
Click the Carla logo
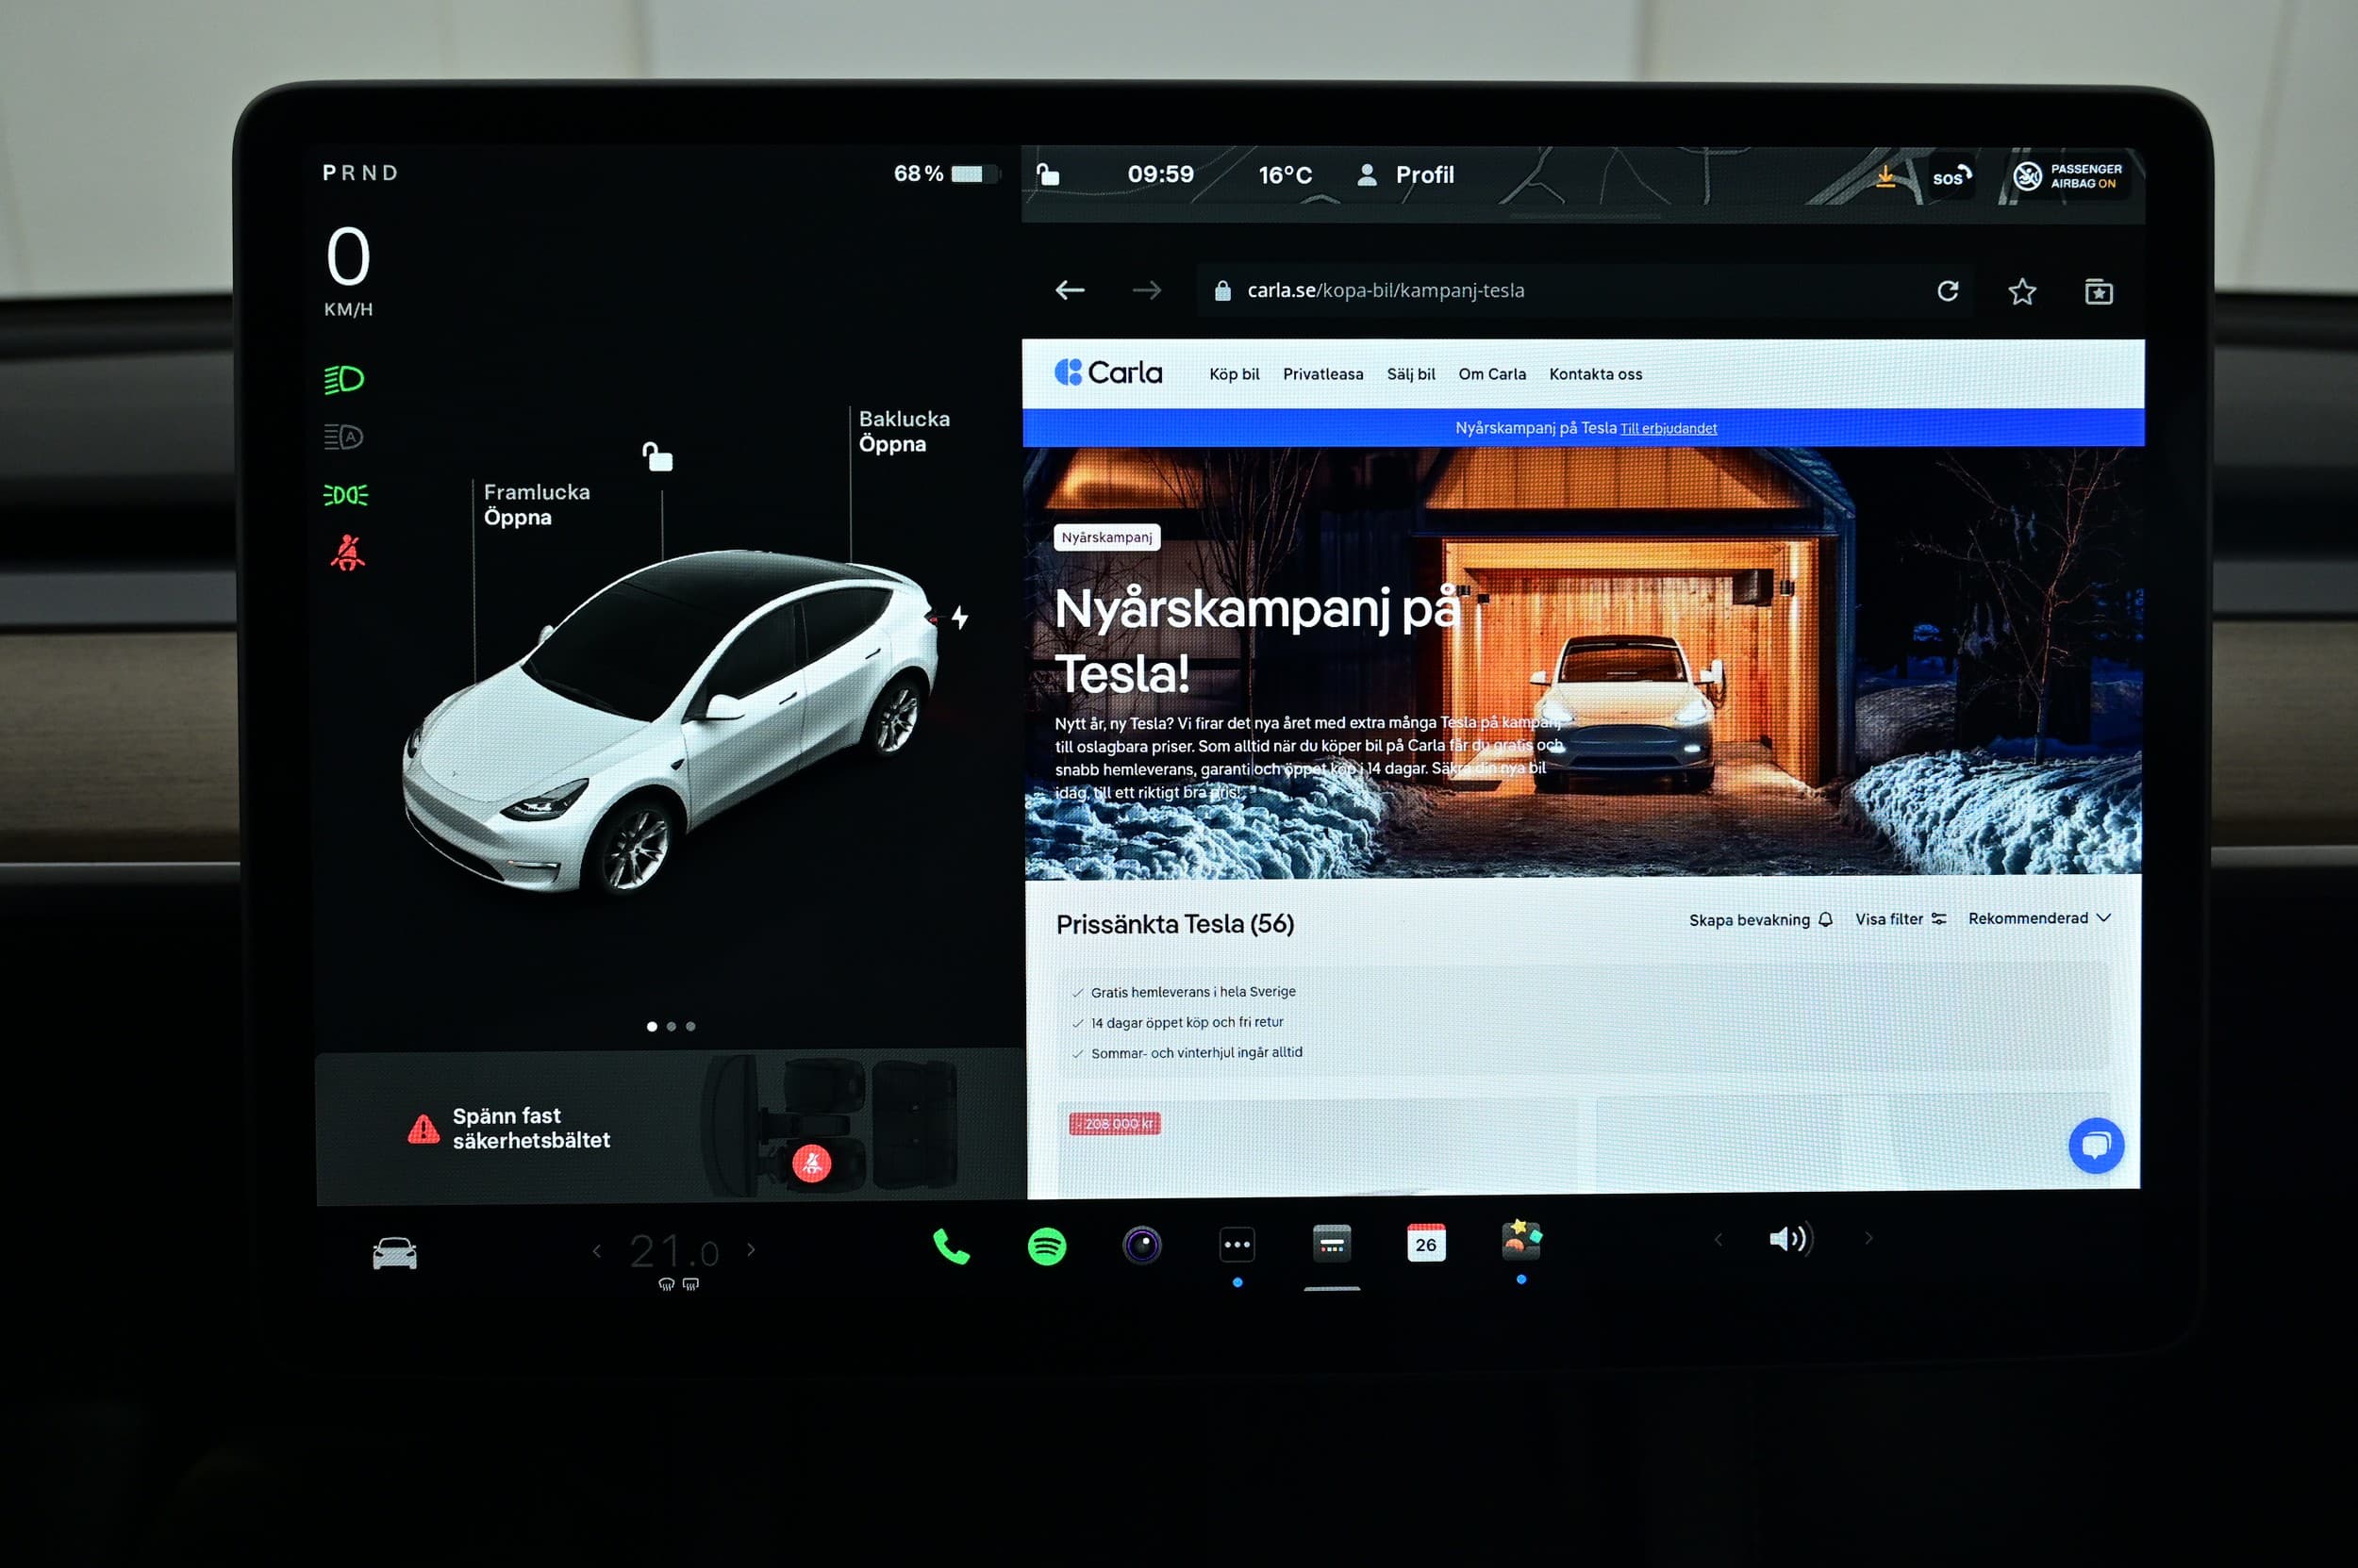pos(1108,373)
